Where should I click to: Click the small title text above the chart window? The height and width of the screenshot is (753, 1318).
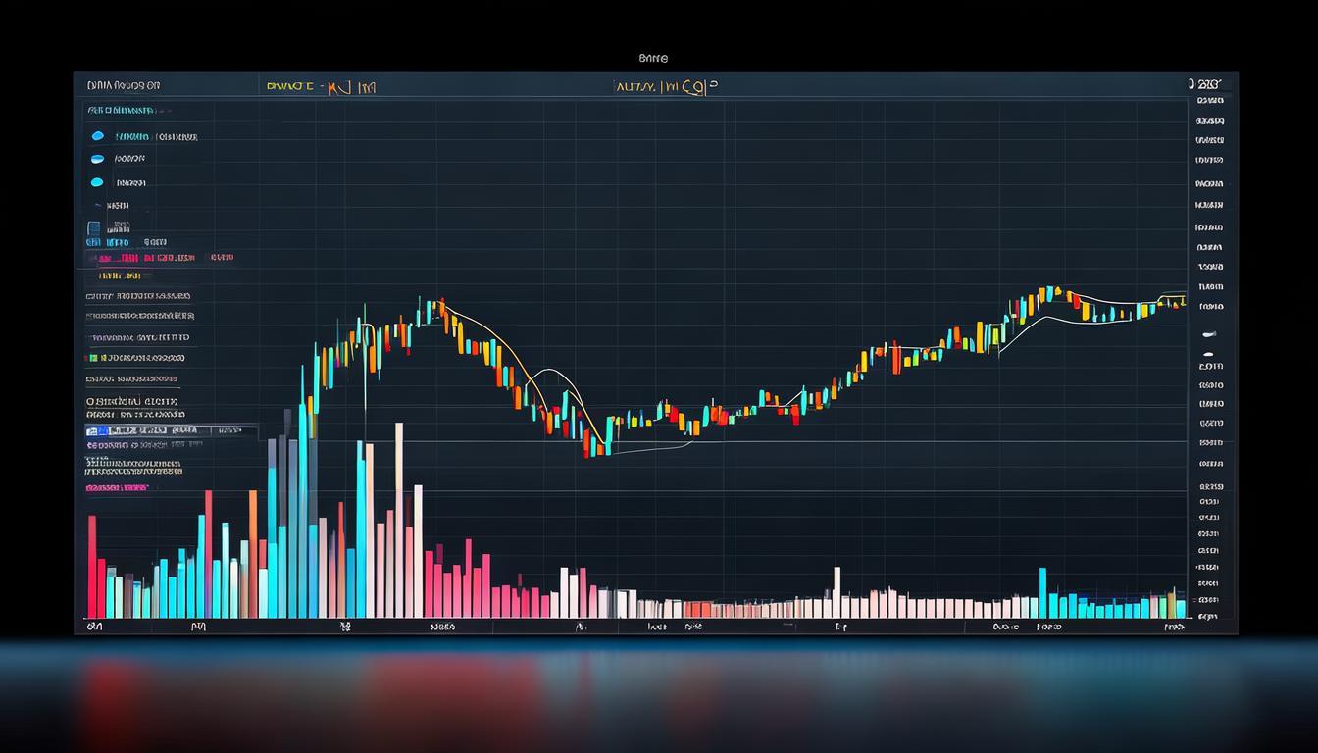652,59
